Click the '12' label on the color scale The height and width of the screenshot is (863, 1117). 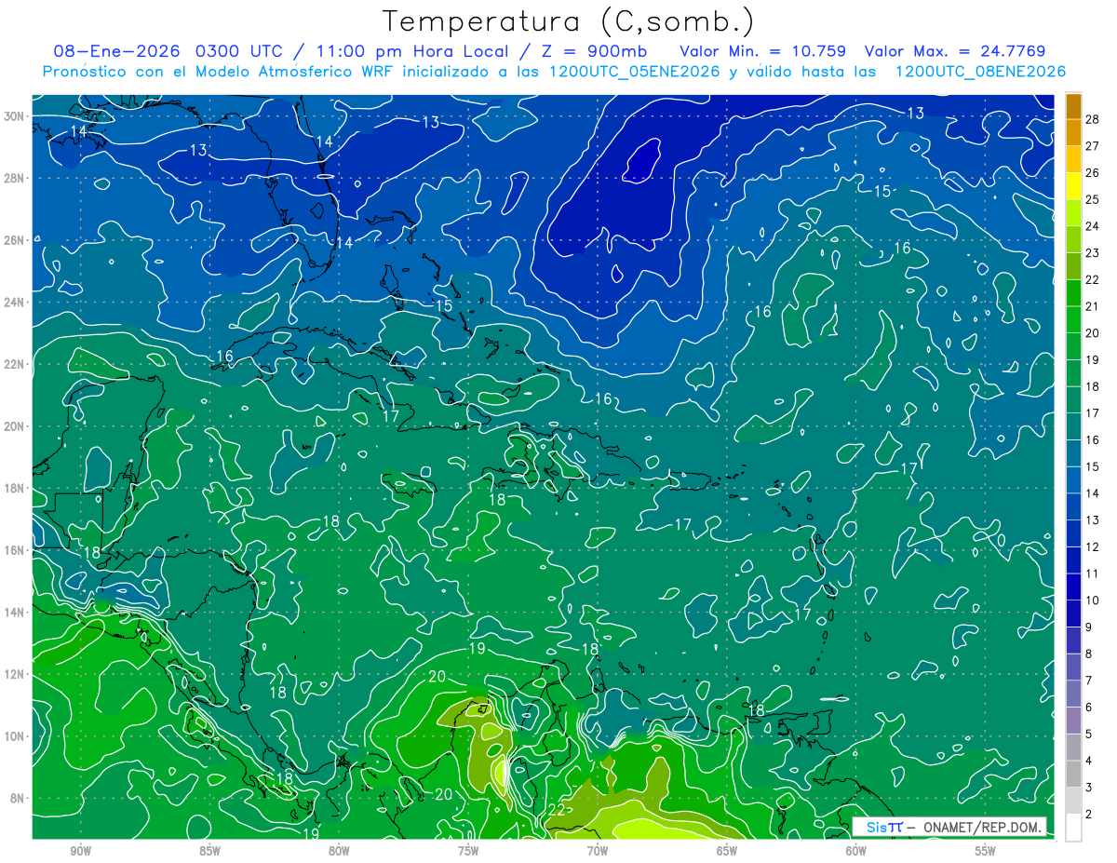point(1093,546)
